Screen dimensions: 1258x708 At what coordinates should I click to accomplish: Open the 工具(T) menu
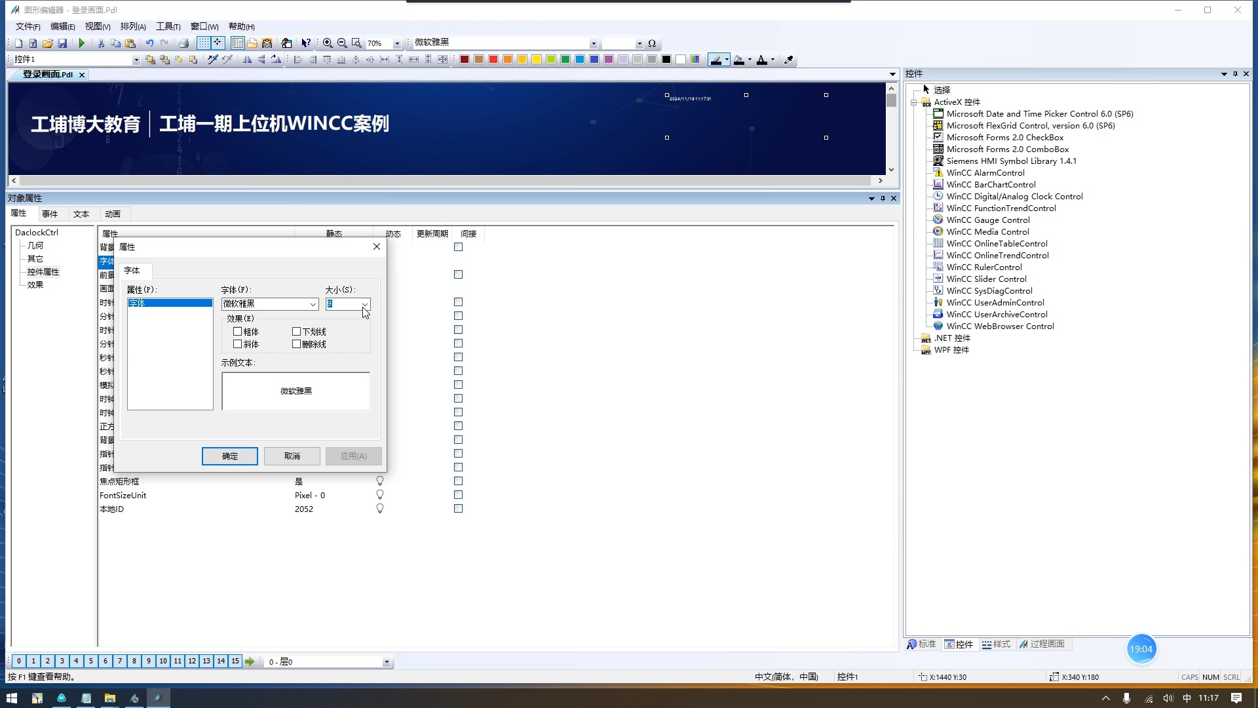click(168, 27)
